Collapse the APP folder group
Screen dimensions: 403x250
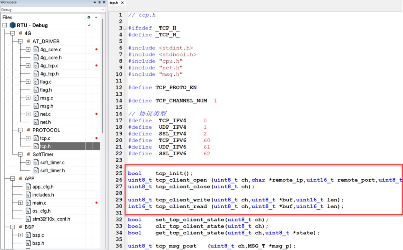click(x=12, y=179)
